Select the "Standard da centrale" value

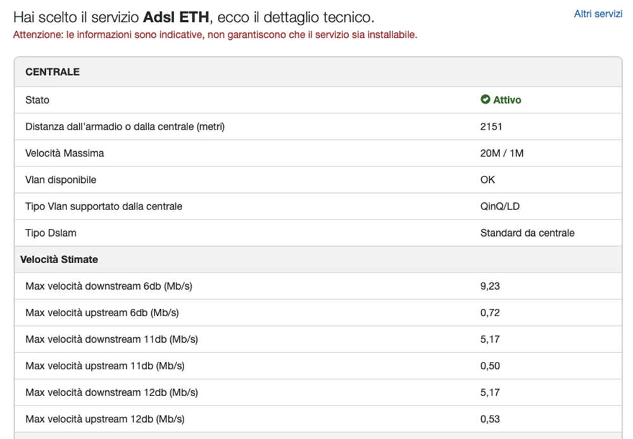(x=527, y=233)
